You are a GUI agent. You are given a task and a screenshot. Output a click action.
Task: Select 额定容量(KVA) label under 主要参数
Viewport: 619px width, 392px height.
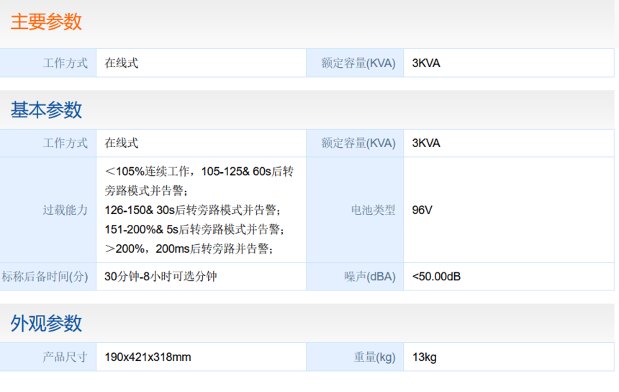point(358,63)
